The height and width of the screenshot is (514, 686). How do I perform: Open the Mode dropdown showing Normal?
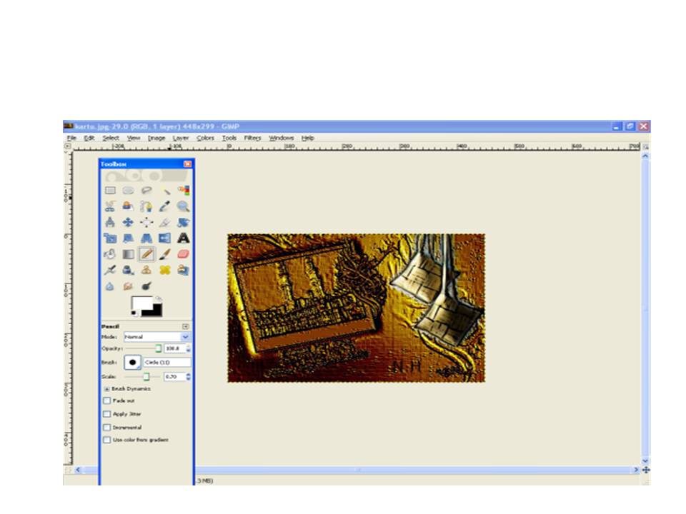pyautogui.click(x=156, y=336)
